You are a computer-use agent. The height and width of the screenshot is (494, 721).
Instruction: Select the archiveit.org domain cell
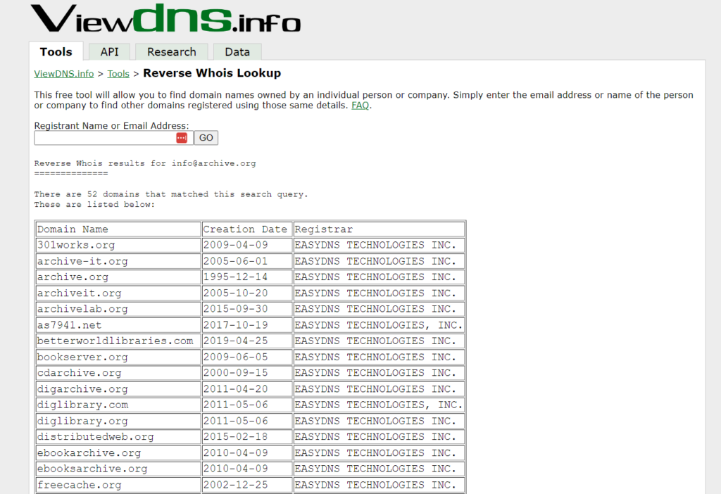pos(118,293)
